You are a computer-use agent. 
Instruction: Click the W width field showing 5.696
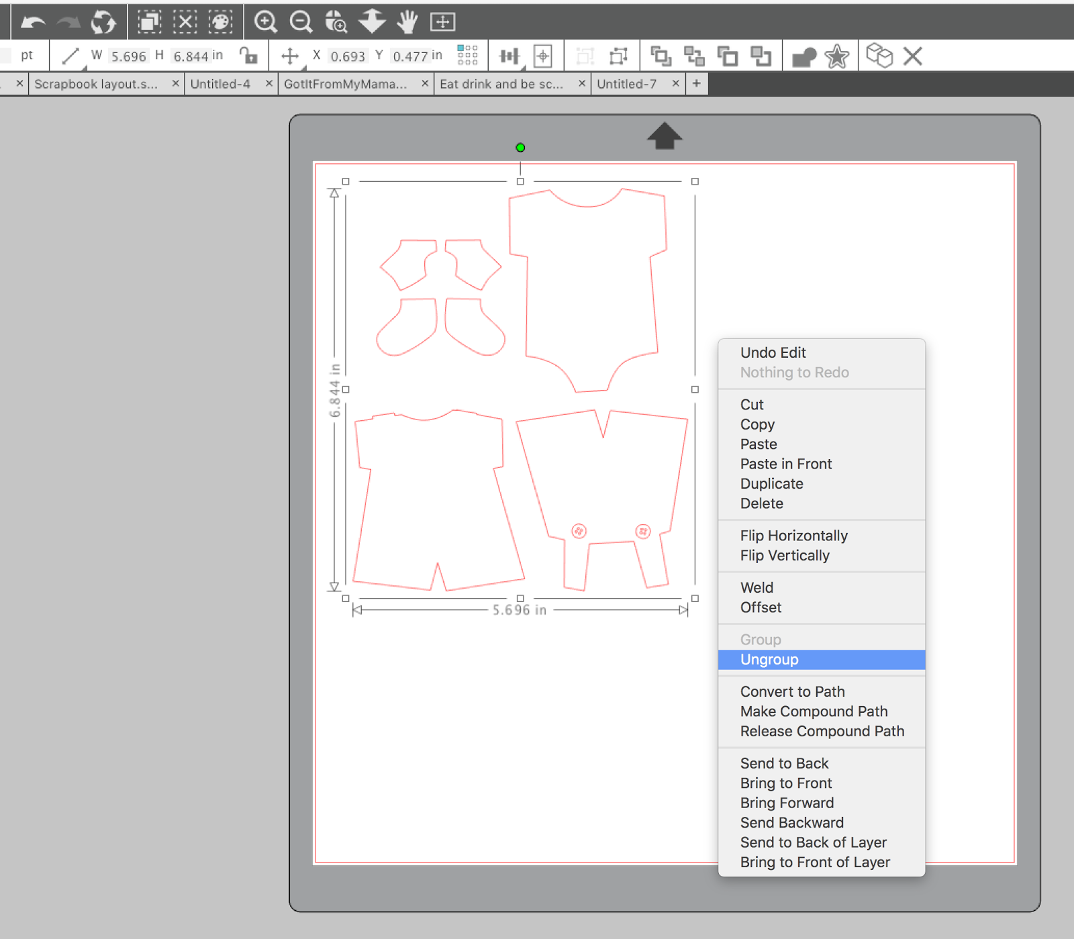[128, 56]
